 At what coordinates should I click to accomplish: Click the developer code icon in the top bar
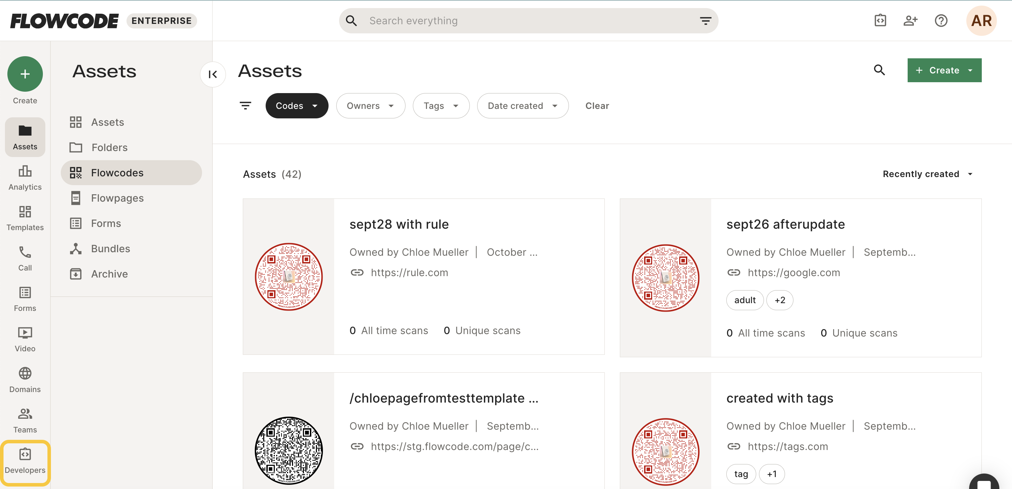point(880,20)
